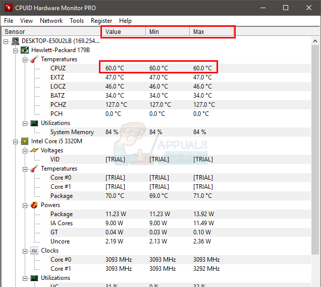Viewport: 321px width, 287px height.
Task: Select the GT power row
Action: [180, 232]
